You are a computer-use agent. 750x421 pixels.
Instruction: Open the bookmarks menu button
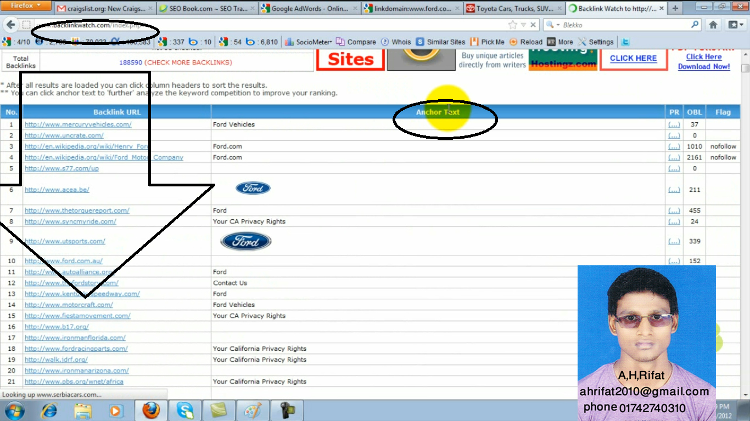[x=735, y=25]
